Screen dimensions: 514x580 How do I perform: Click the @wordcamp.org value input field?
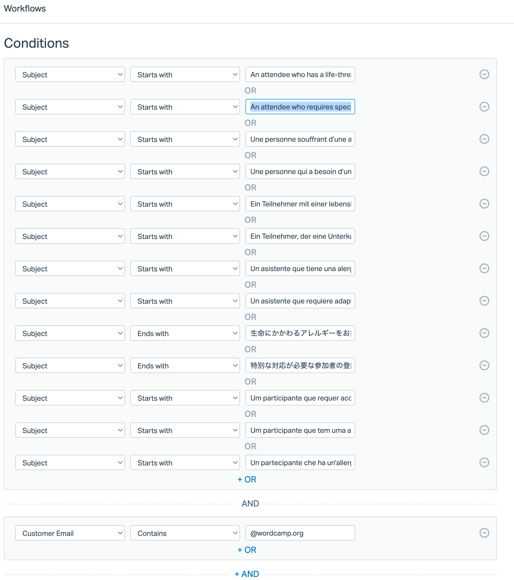[x=300, y=533]
